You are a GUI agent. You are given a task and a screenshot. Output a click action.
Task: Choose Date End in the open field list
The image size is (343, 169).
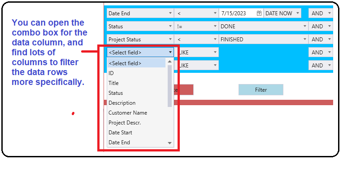[x=136, y=142]
